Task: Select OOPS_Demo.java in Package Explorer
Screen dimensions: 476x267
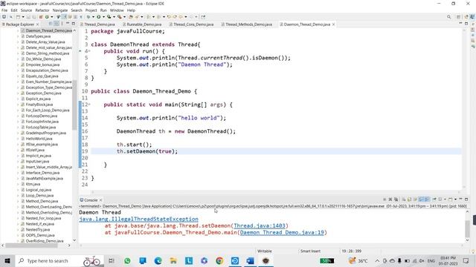Action: [40, 235]
